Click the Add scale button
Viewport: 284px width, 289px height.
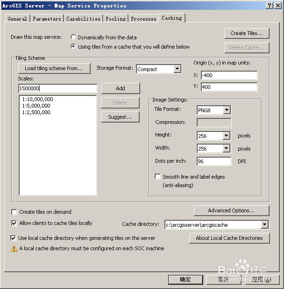(121, 88)
